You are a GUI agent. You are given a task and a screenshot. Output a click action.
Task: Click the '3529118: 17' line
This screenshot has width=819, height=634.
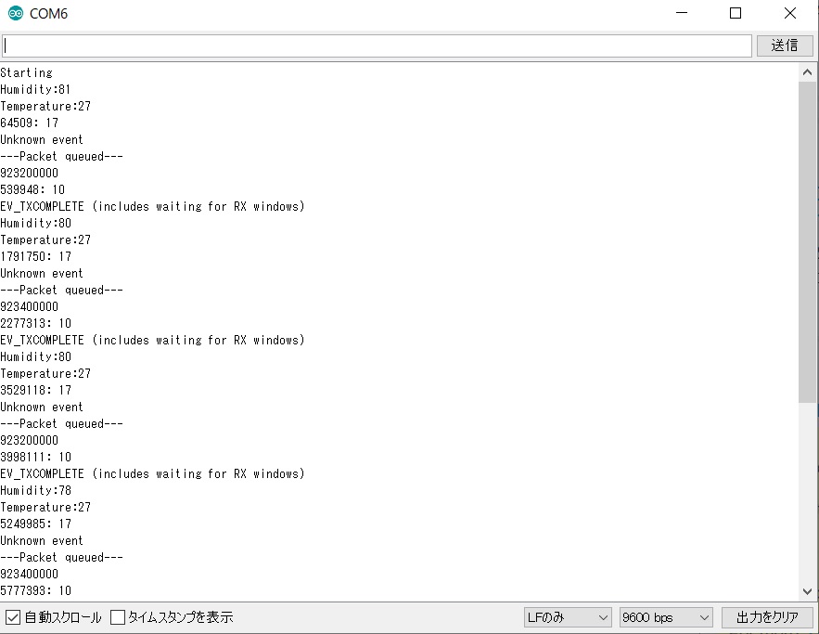[x=35, y=391]
